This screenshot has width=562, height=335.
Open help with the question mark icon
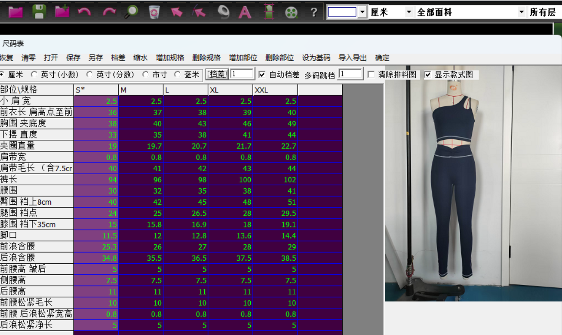[x=314, y=12]
